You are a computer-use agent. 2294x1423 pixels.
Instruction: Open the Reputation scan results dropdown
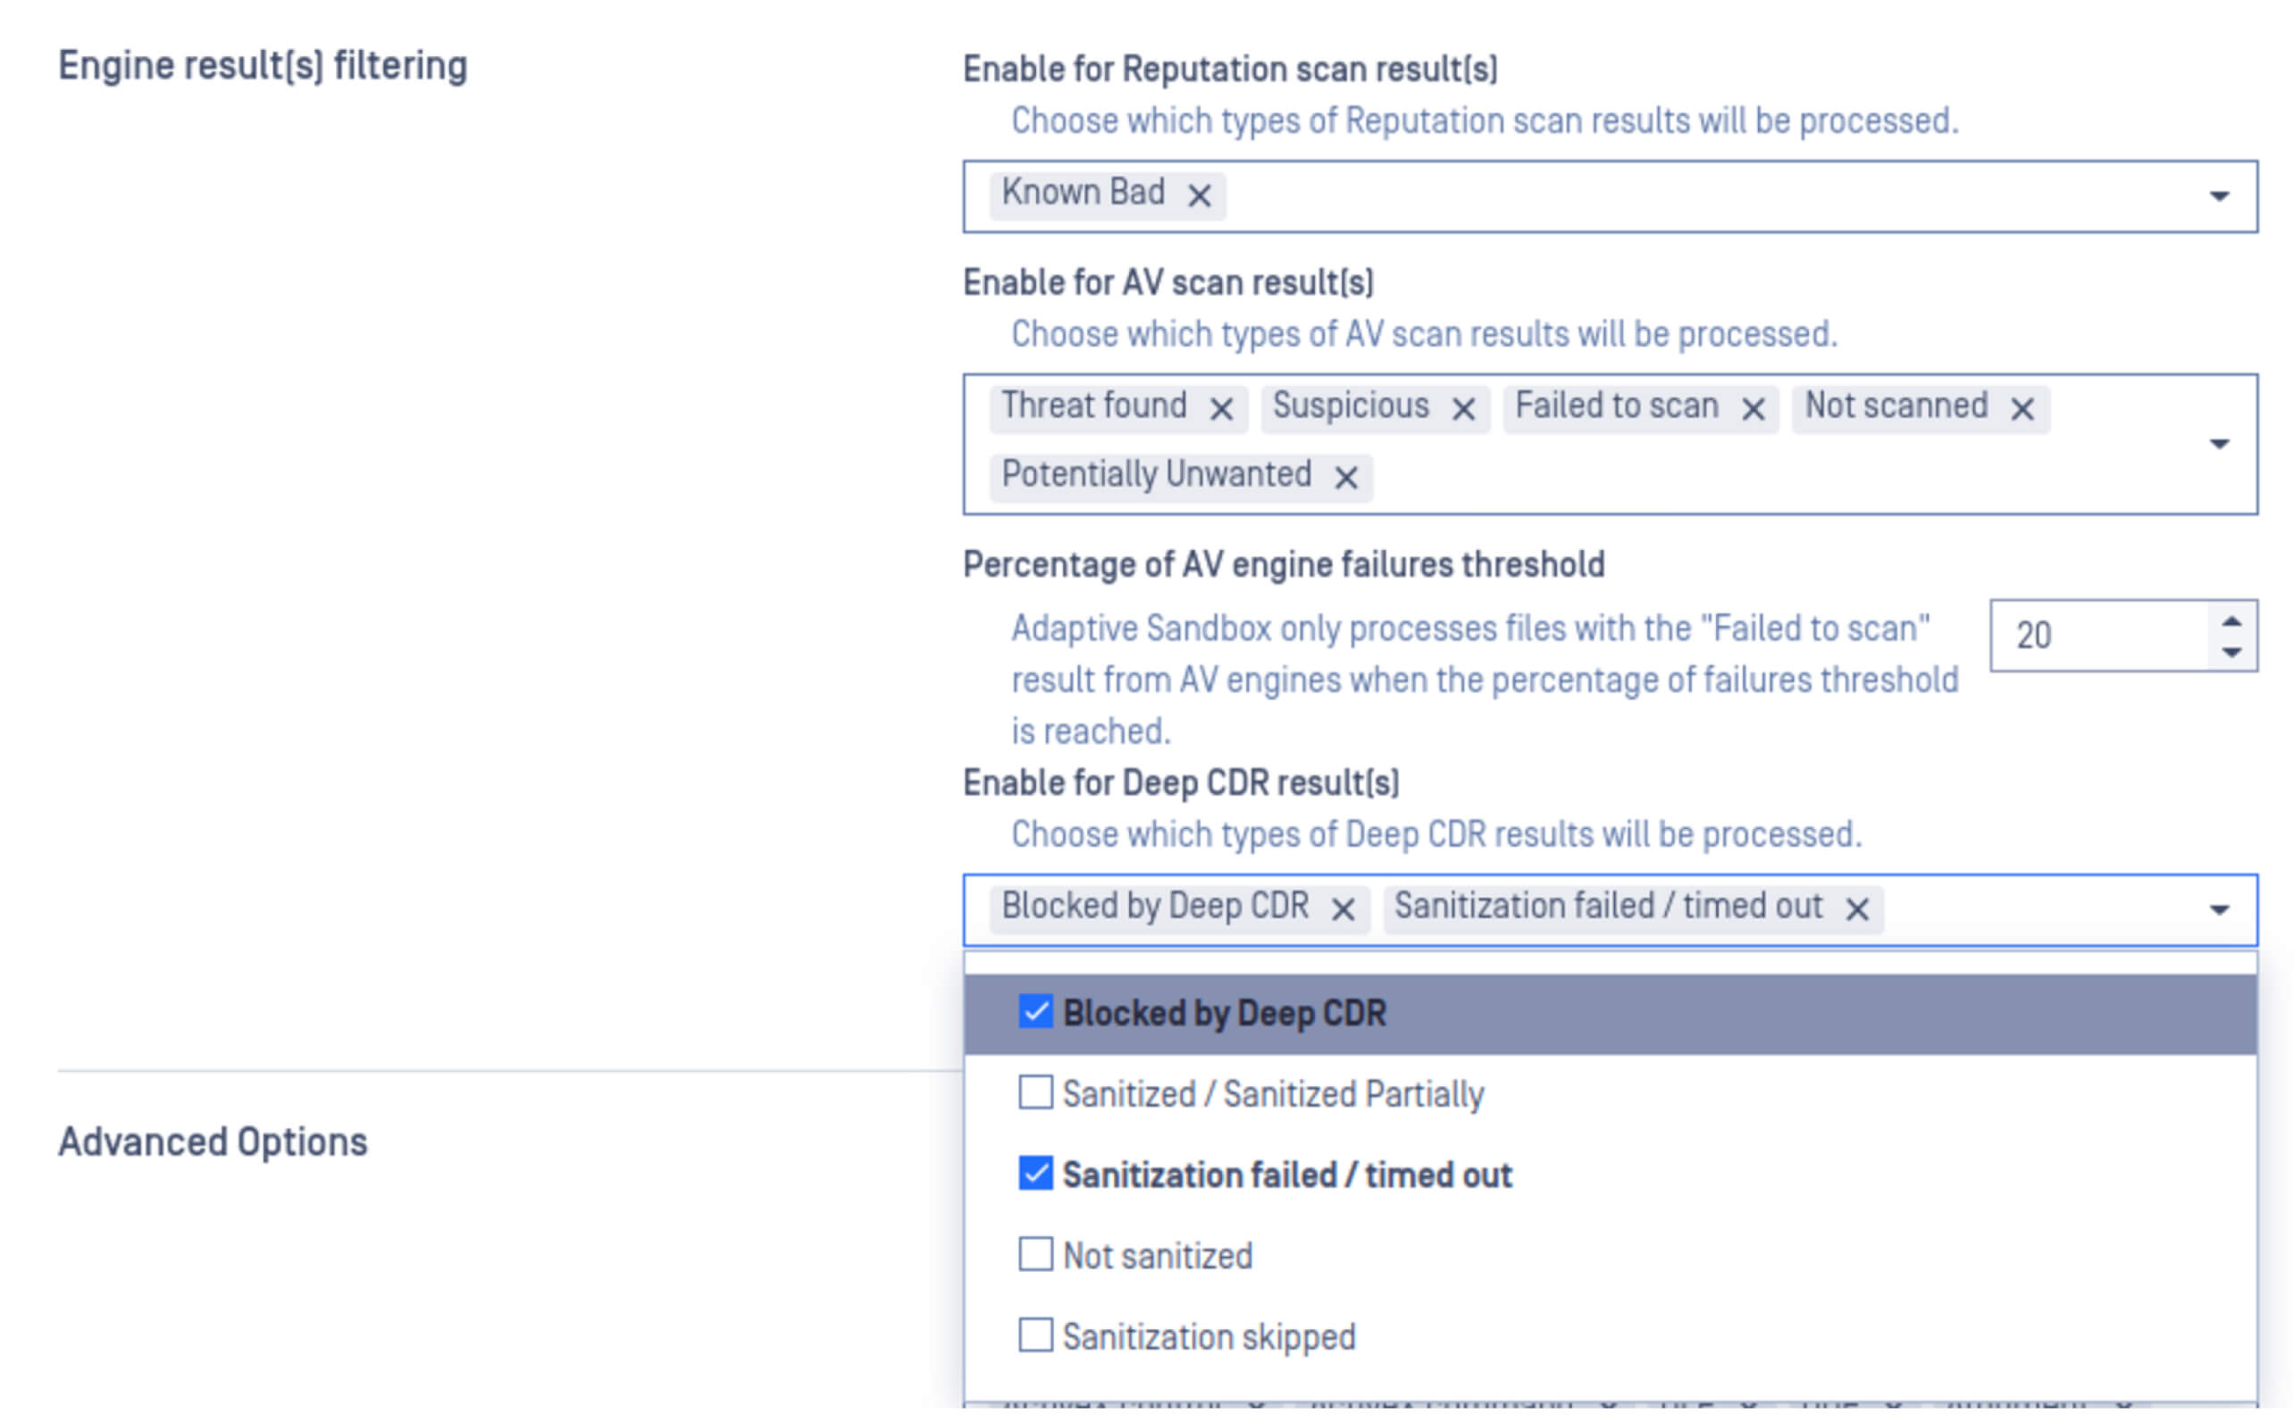pyautogui.click(x=2219, y=197)
